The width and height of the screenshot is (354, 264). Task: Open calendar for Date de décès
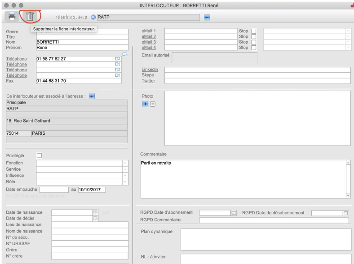tap(95, 218)
